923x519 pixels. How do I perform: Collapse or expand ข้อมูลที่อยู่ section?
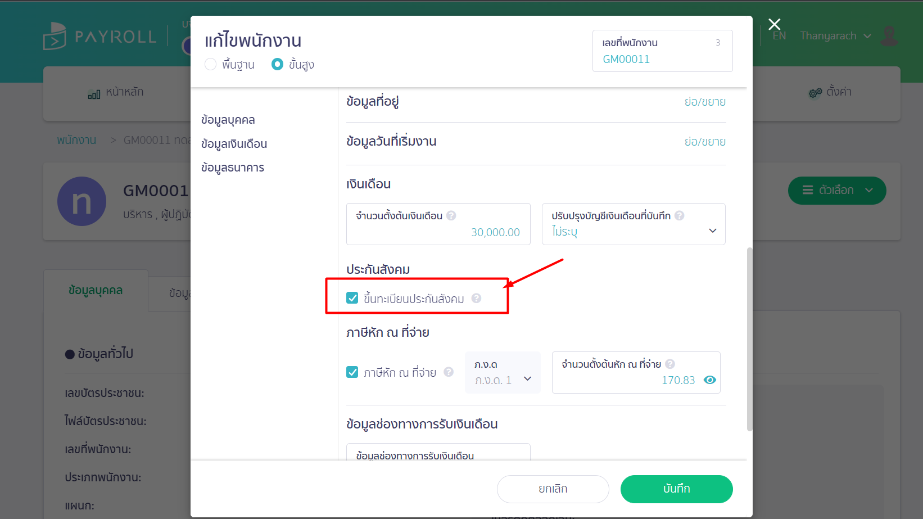pyautogui.click(x=705, y=102)
